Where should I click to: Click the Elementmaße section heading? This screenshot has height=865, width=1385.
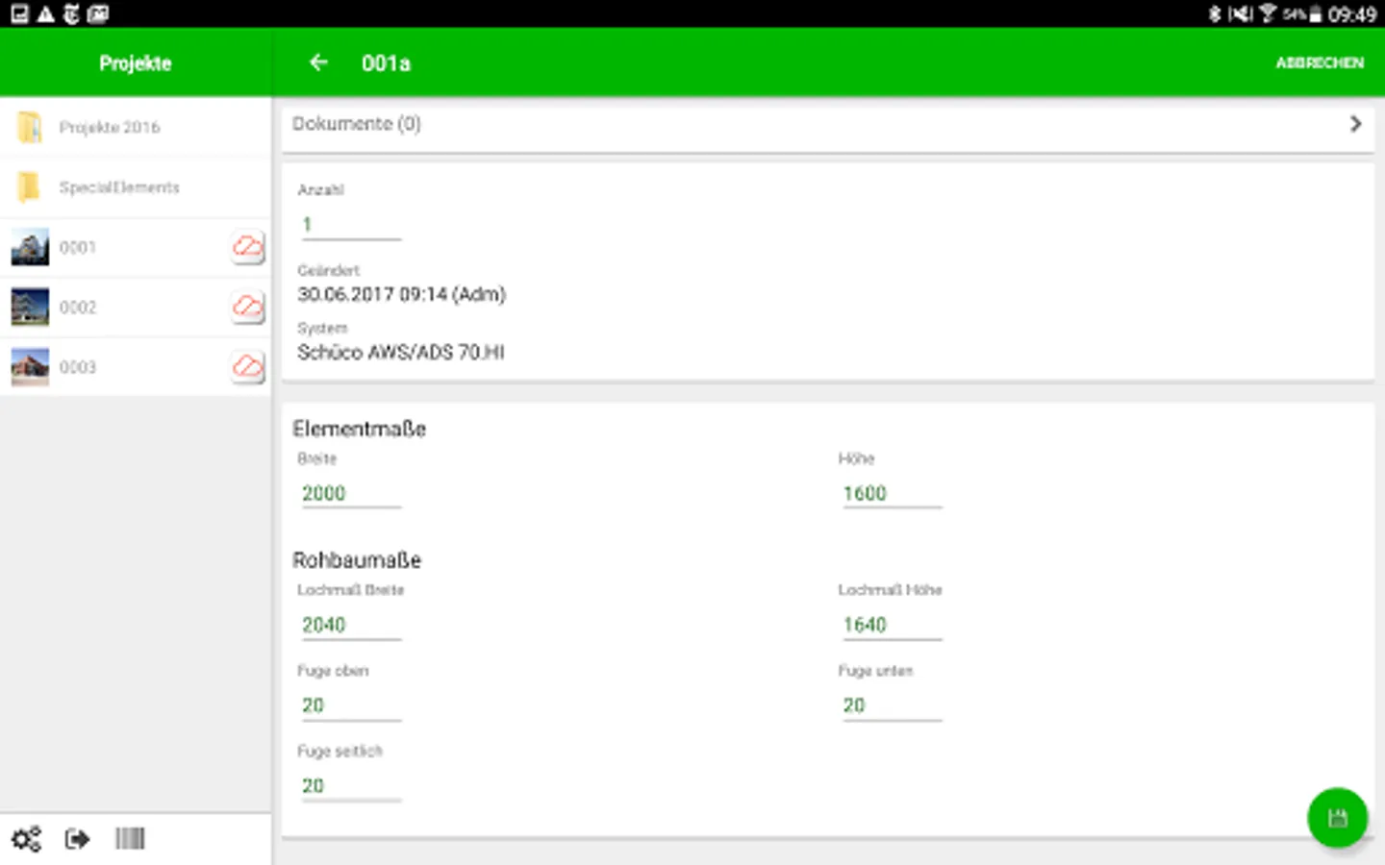click(359, 429)
